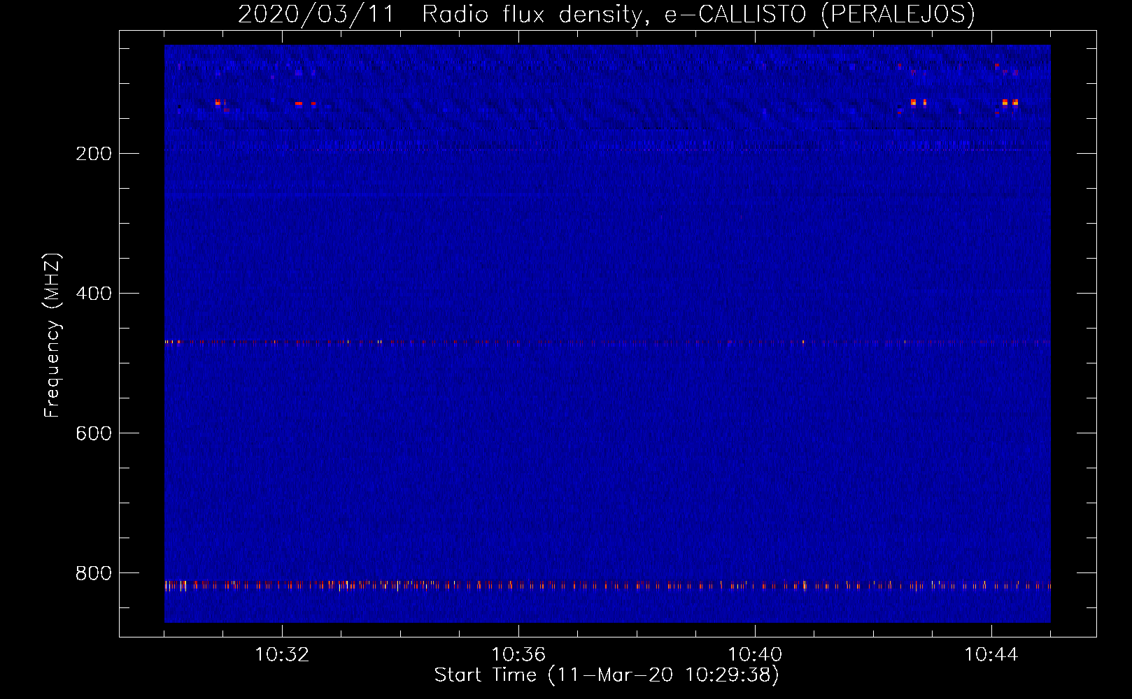This screenshot has width=1132, height=699.
Task: Click the 200 frequency tick label
Action: click(94, 154)
